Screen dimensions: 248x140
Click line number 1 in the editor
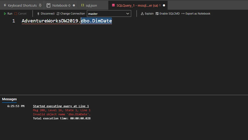coord(14,21)
